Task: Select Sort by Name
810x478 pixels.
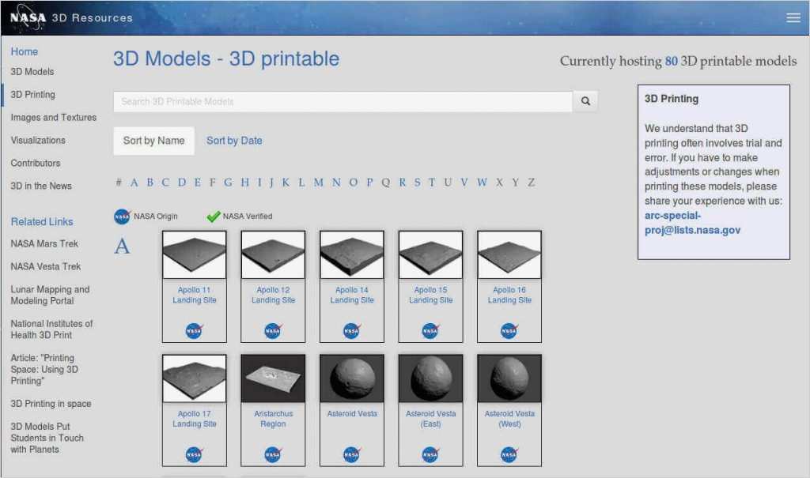Action: point(153,140)
